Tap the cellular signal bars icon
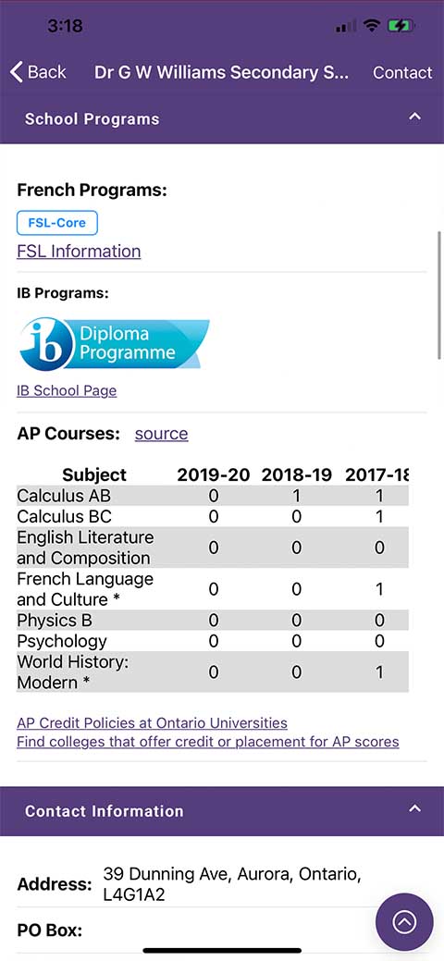Viewport: 444px width, 961px height. pos(346,26)
